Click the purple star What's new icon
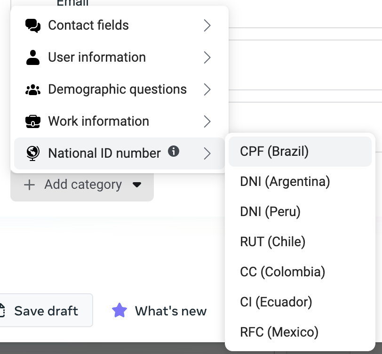Screen dimensions: 382x354 [119, 310]
